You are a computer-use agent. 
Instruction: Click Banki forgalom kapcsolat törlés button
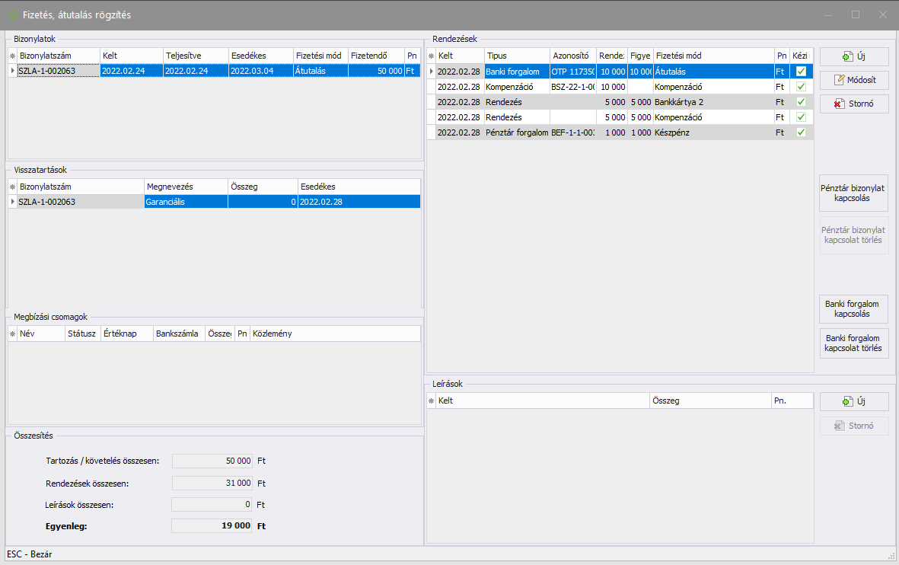[x=853, y=343]
